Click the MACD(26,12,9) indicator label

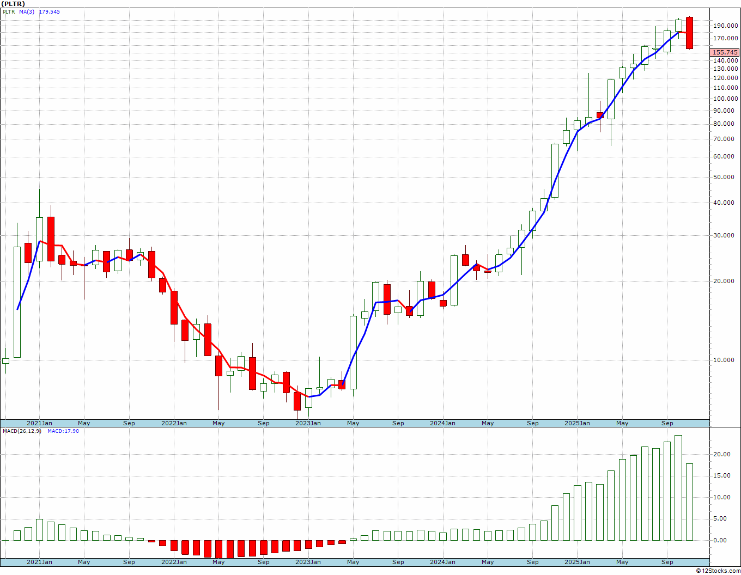(22, 431)
